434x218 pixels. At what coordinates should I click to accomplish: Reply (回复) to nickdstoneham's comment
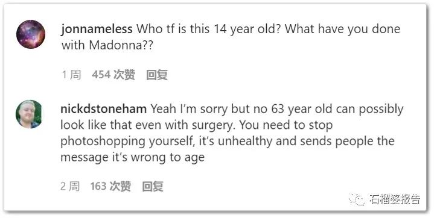[x=153, y=186]
